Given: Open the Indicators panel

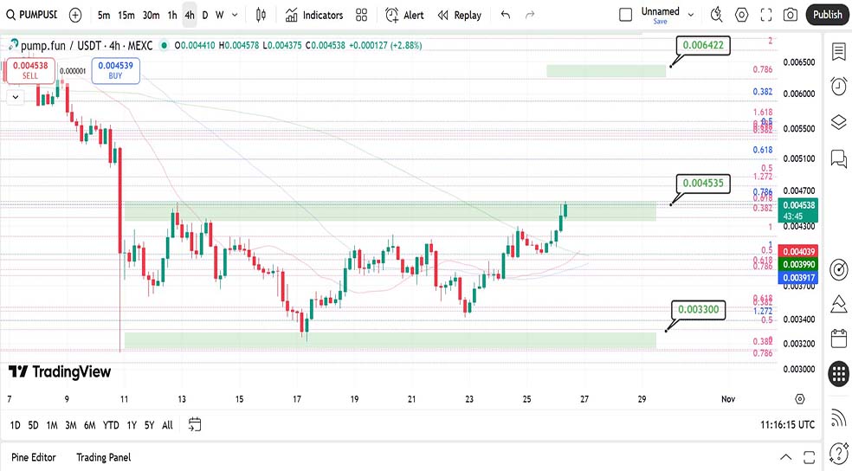Looking at the screenshot, I should coord(313,15).
